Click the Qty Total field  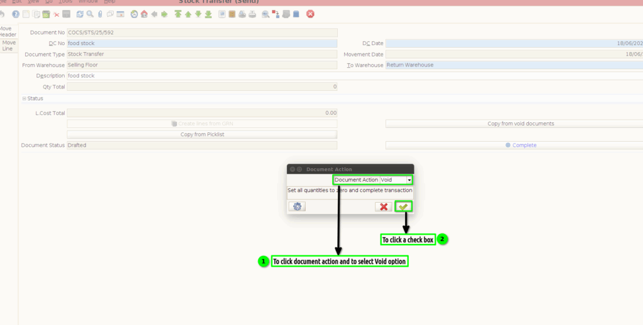202,87
